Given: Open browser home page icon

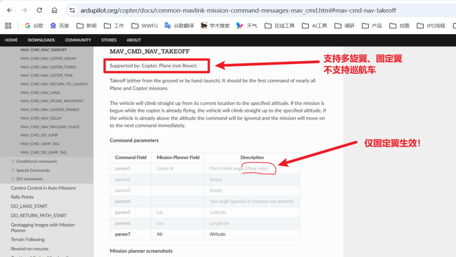Looking at the screenshot, I should pyautogui.click(x=54, y=10).
